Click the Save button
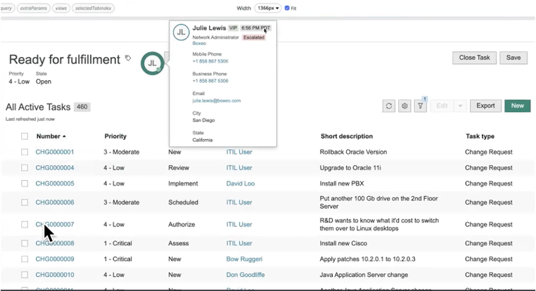The image size is (536, 291). click(x=513, y=58)
